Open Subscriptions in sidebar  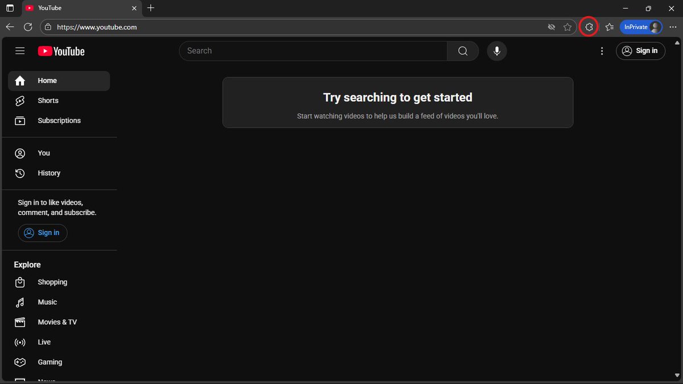click(x=59, y=121)
